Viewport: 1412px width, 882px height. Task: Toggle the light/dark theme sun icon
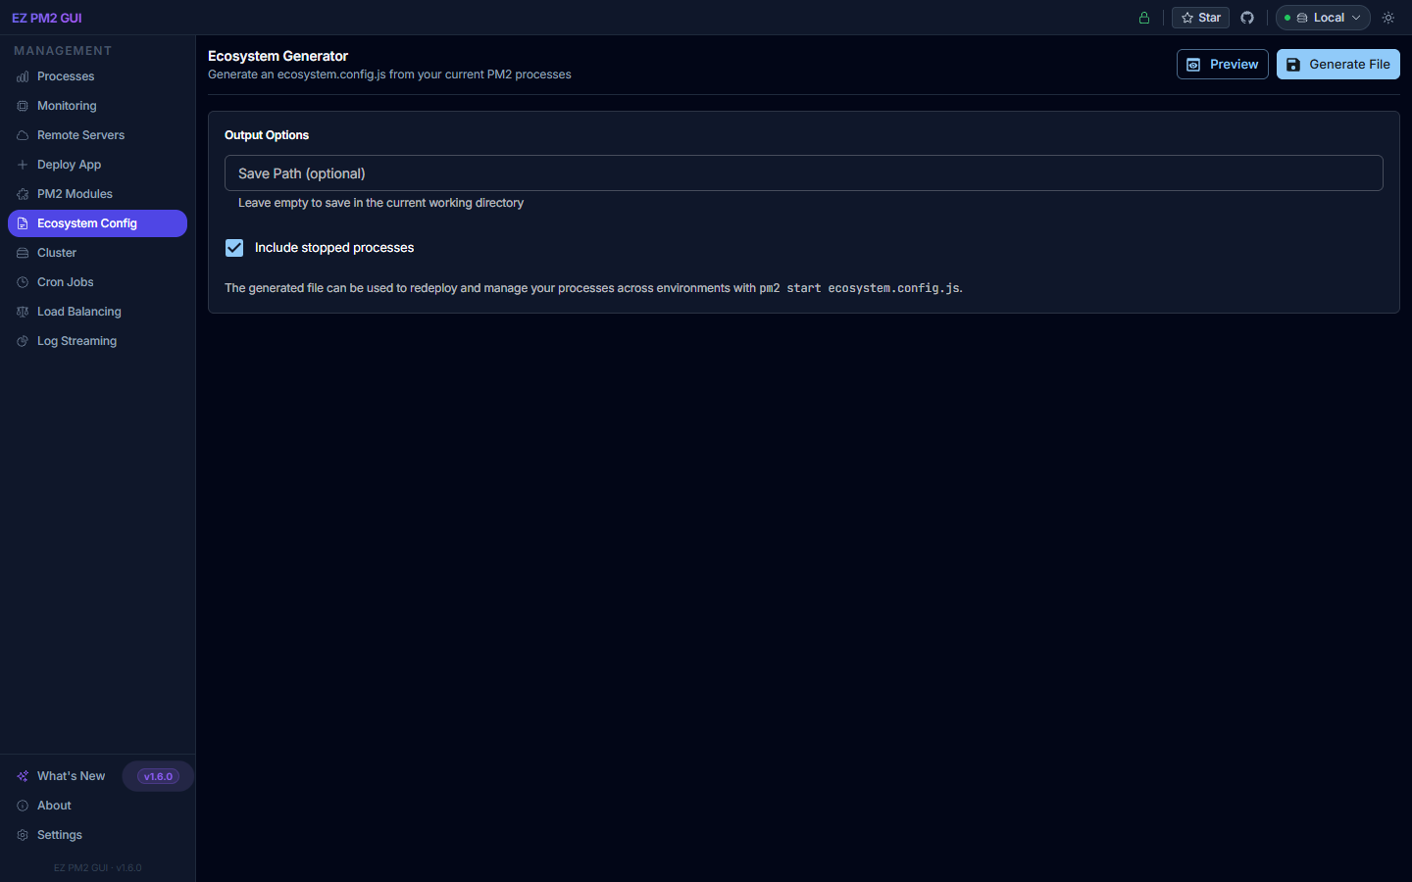click(1387, 17)
